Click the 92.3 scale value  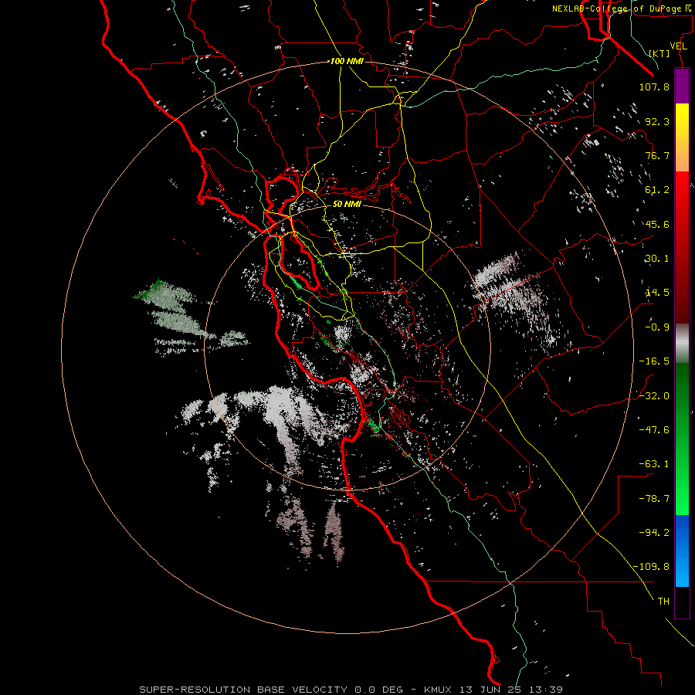[x=657, y=121]
